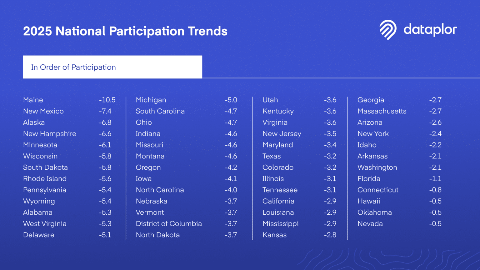Image resolution: width=480 pixels, height=270 pixels.
Task: Click the District of Columbia entry
Action: (x=169, y=224)
